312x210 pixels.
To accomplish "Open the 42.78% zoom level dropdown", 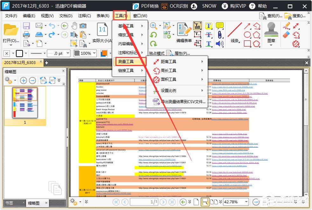I will click(x=245, y=202).
